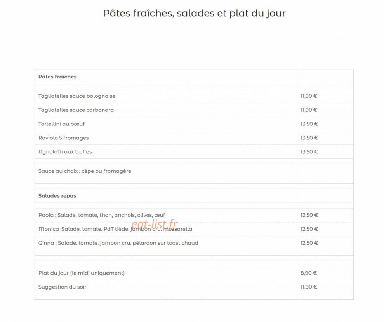The height and width of the screenshot is (322, 384).
Task: Click the Paola salad 12,50 € price
Action: (309, 215)
